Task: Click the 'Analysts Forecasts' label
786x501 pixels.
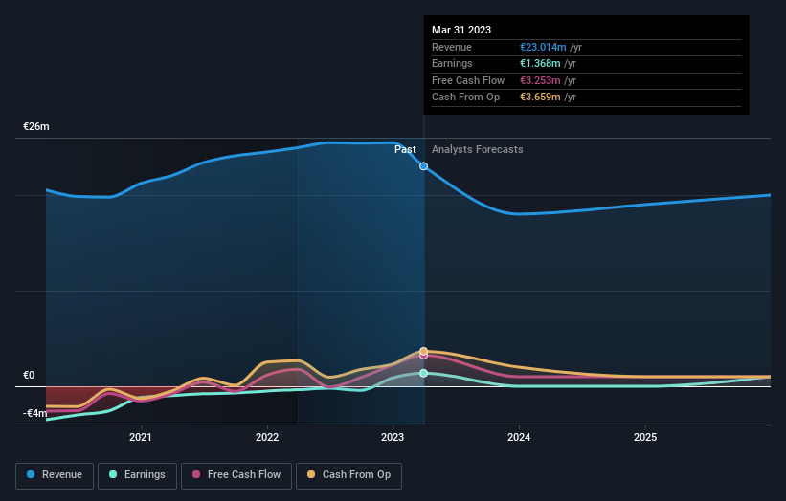Action: pos(477,149)
